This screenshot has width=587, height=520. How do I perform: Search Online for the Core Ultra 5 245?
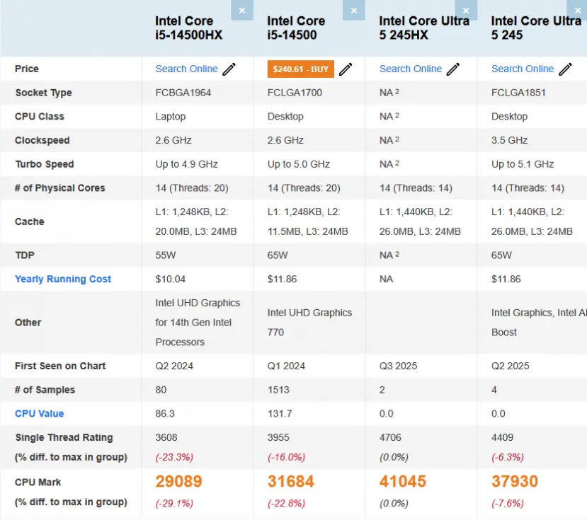pyautogui.click(x=523, y=69)
